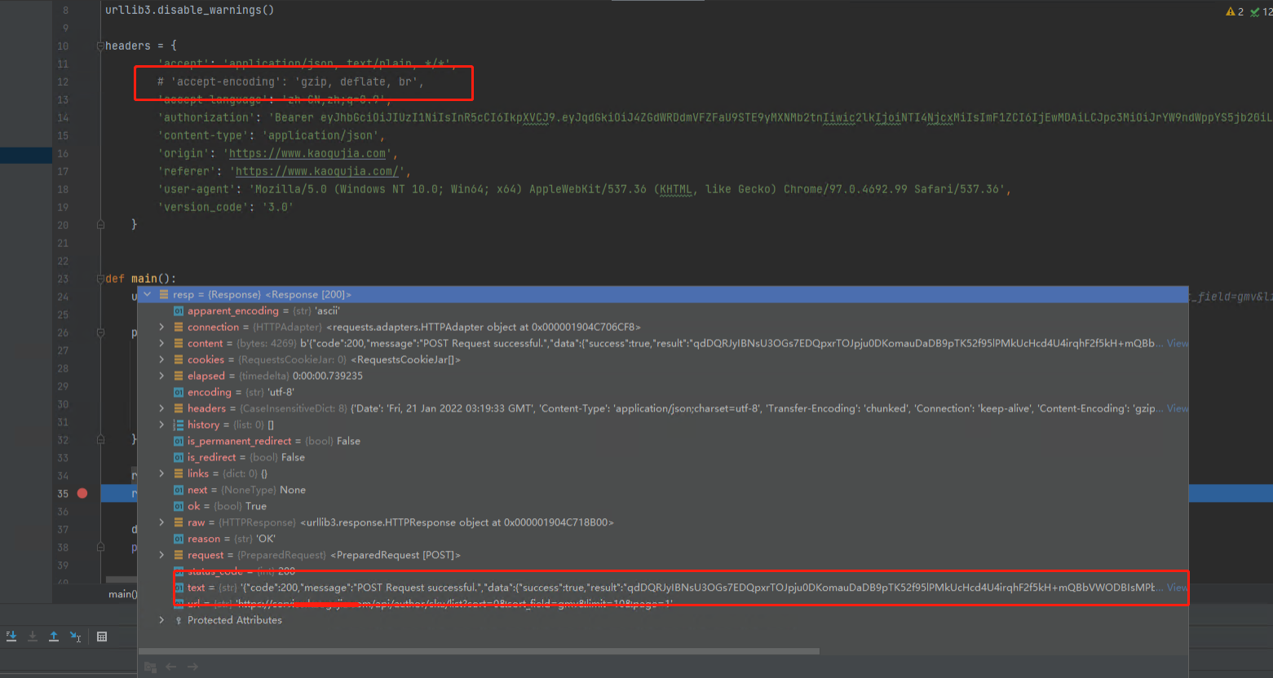Select the is_redirect = False row
This screenshot has height=678, width=1273.
coord(663,457)
